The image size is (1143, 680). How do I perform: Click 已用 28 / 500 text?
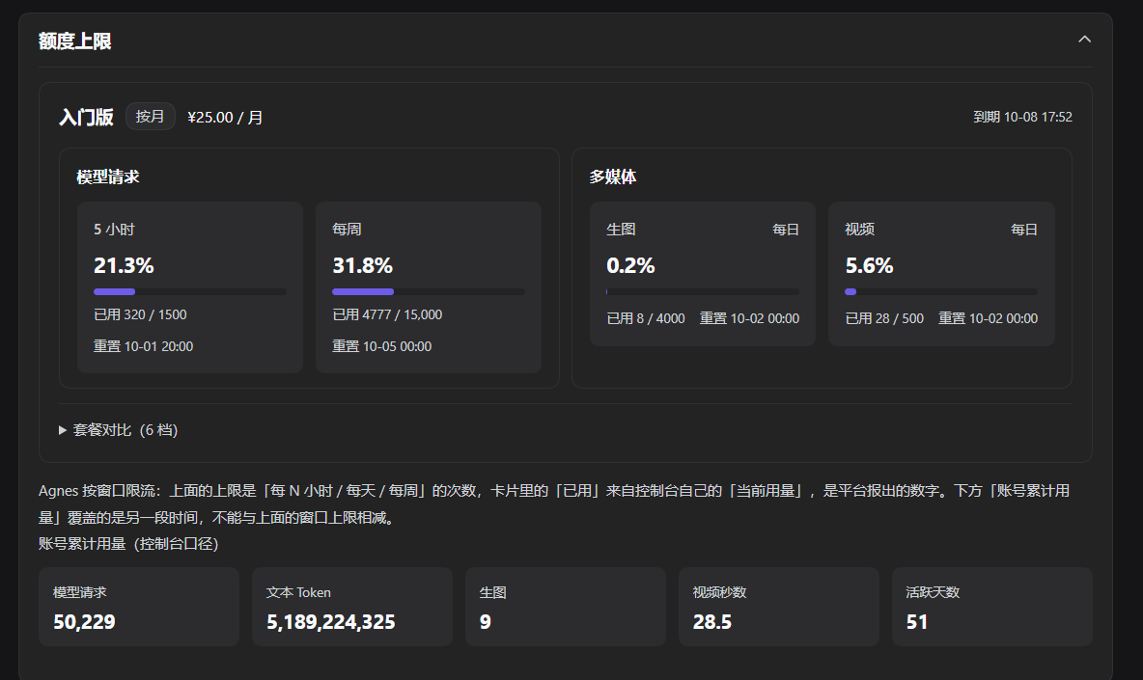[884, 319]
